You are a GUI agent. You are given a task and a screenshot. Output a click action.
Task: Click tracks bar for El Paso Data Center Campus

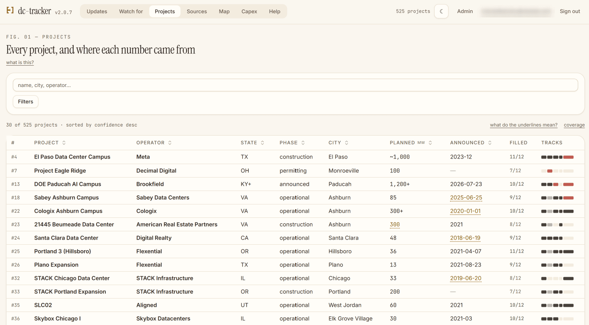(x=557, y=157)
